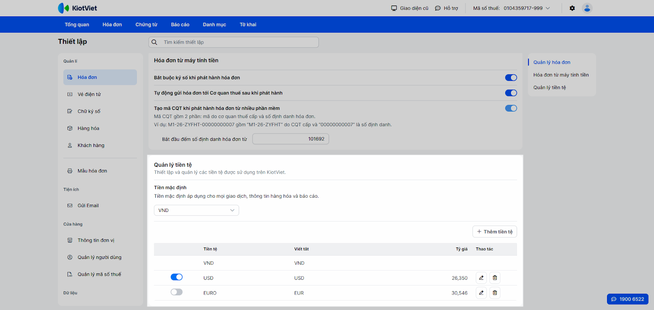Click the Thiết lập page title
This screenshot has width=654, height=310.
pos(72,42)
